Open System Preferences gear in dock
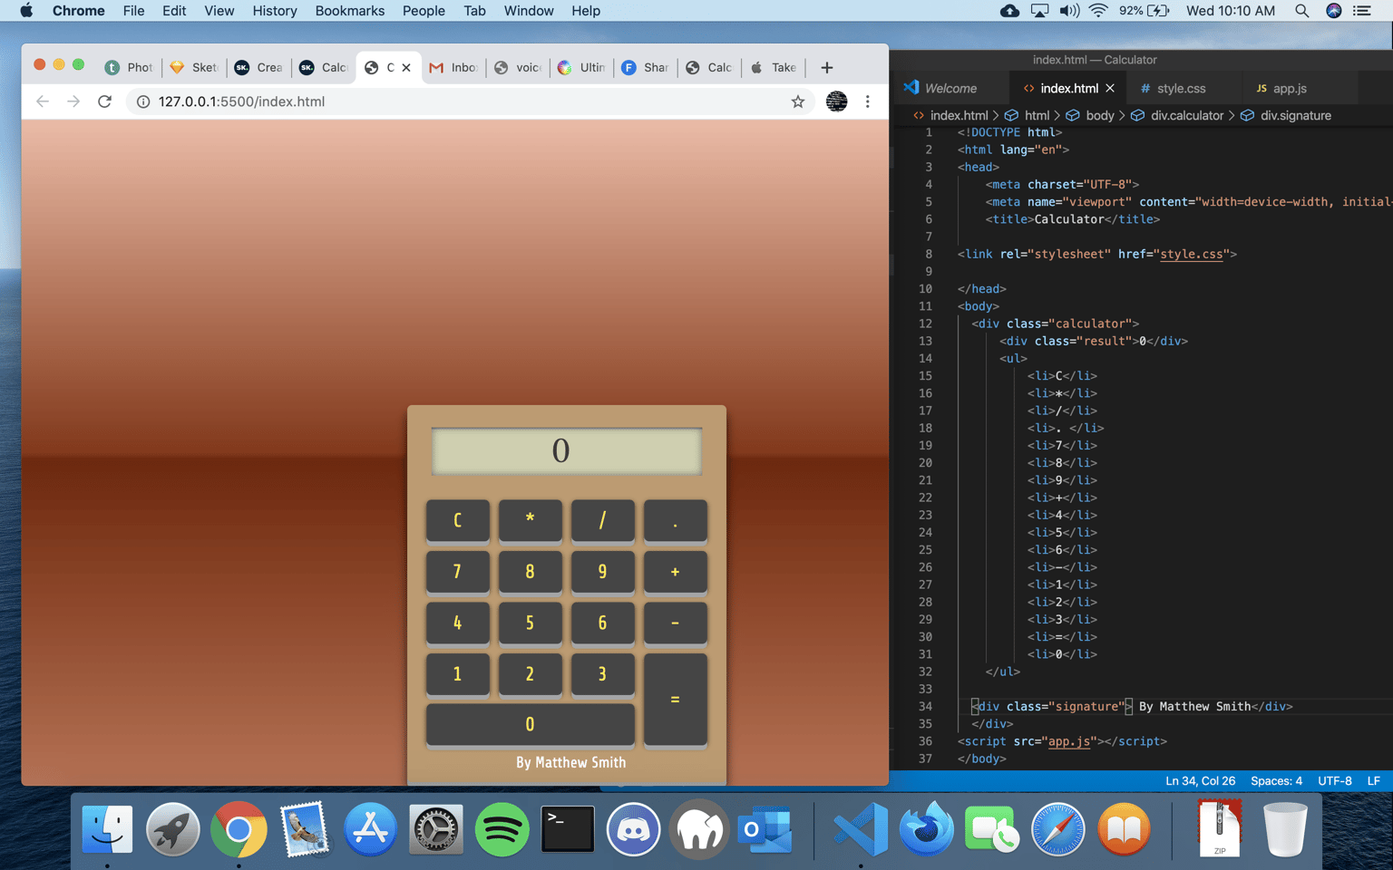1393x870 pixels. tap(435, 829)
